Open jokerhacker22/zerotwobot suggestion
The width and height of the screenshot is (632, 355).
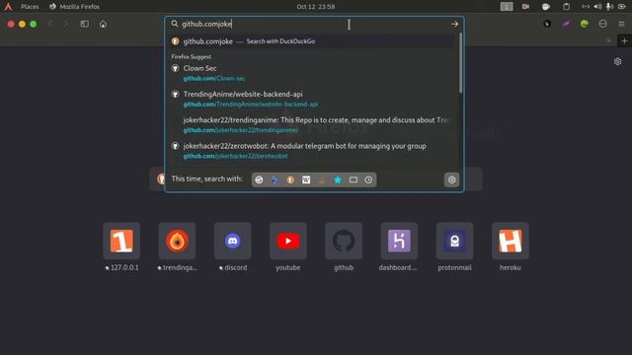312,151
